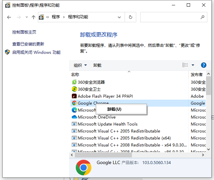
Task: Click the Microsoft OneDrive cloud icon
Action: click(x=74, y=117)
